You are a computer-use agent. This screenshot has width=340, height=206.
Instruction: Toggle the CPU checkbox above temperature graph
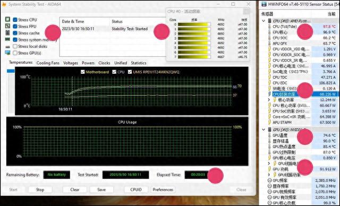tap(114, 72)
